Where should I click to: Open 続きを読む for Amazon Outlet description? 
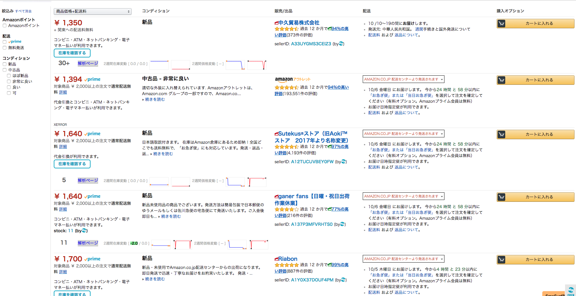155,99
